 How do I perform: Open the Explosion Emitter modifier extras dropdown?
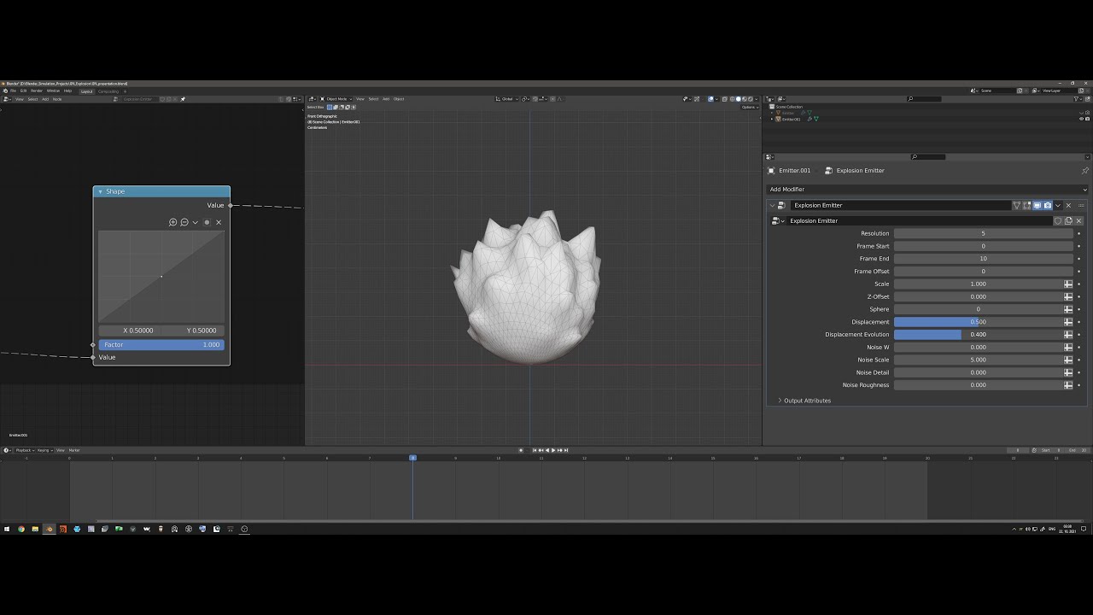(x=1058, y=205)
